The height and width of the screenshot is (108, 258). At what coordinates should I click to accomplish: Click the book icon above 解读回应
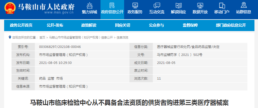coord(179,5)
